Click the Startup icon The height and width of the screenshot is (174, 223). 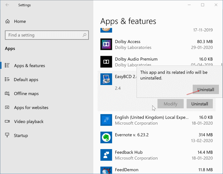(7, 135)
